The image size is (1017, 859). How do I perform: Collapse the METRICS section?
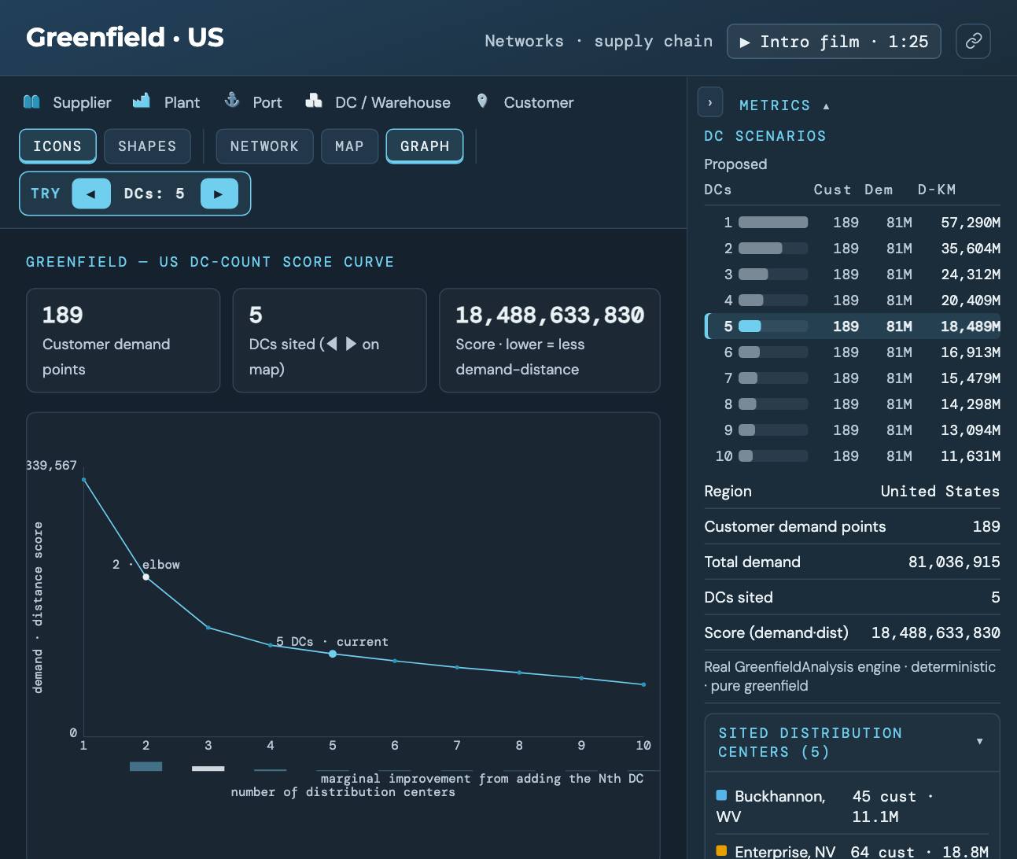pos(784,105)
